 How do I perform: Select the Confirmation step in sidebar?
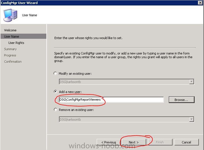(13, 62)
